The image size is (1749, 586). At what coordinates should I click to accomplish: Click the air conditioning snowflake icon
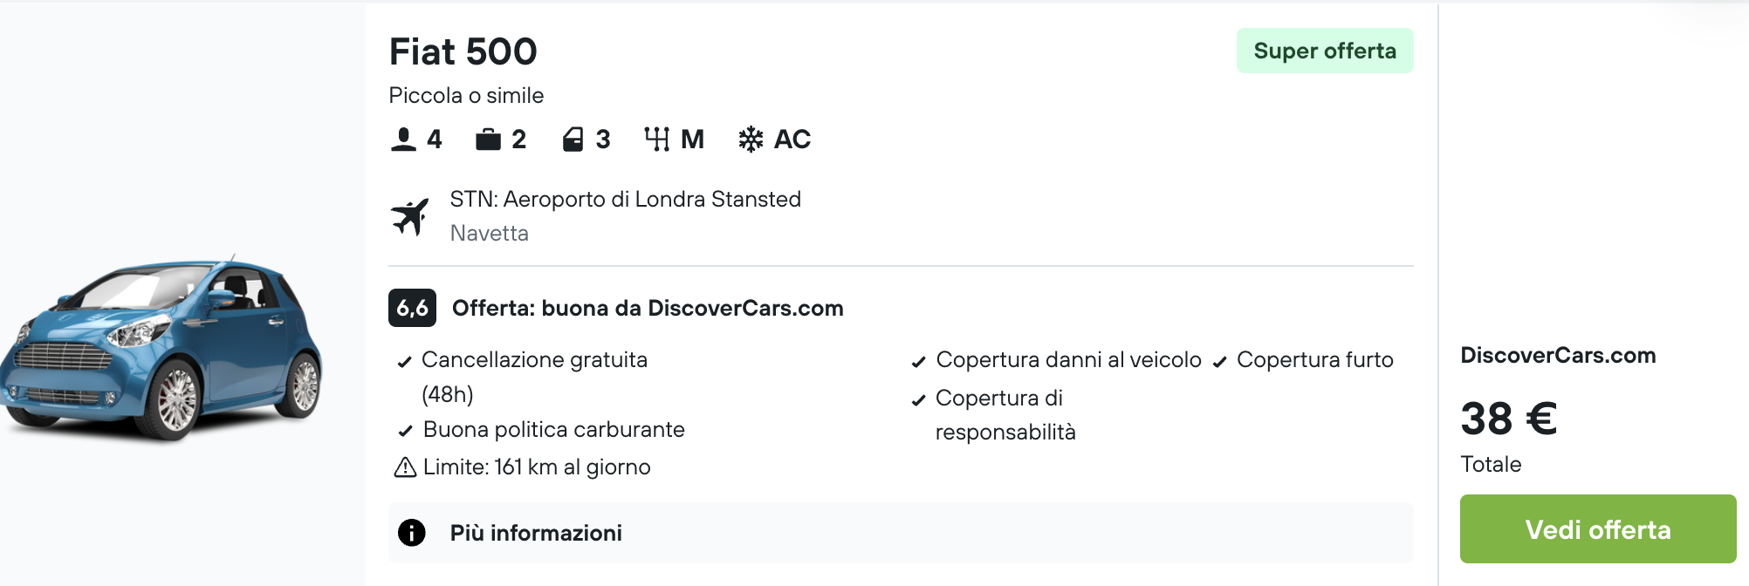pyautogui.click(x=751, y=140)
